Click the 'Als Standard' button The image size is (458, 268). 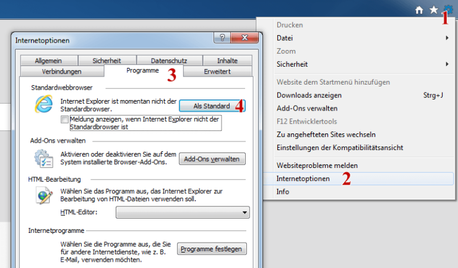click(x=212, y=106)
